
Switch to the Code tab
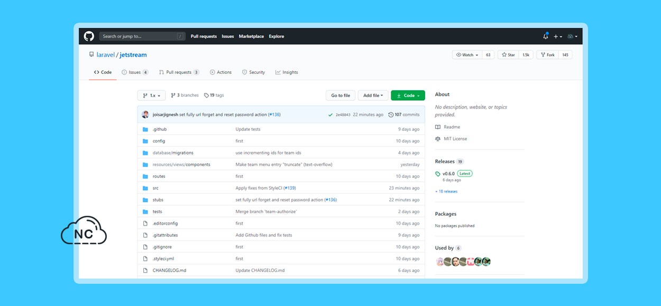[x=103, y=72]
